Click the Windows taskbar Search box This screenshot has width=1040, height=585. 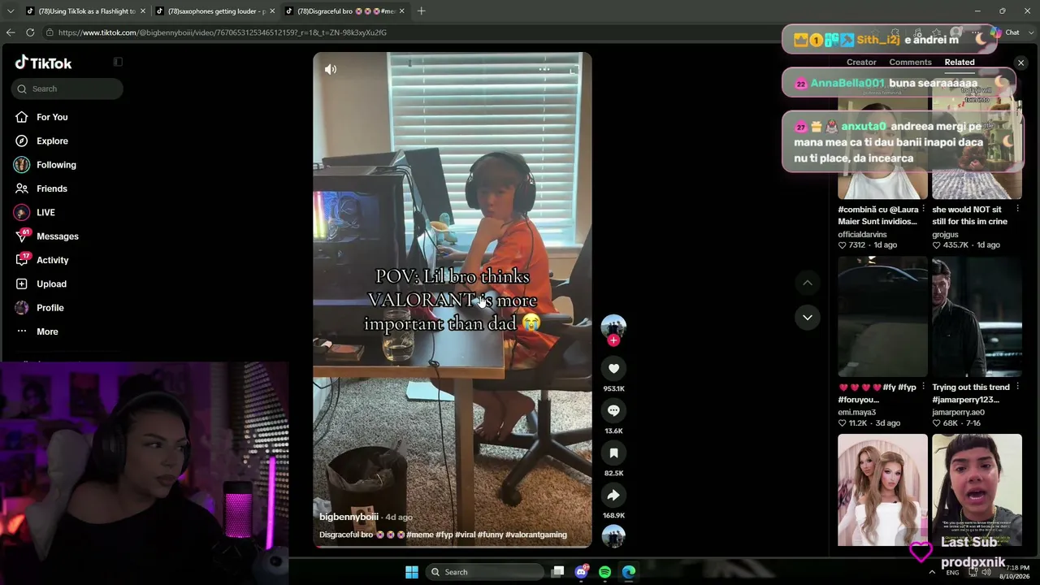click(484, 572)
